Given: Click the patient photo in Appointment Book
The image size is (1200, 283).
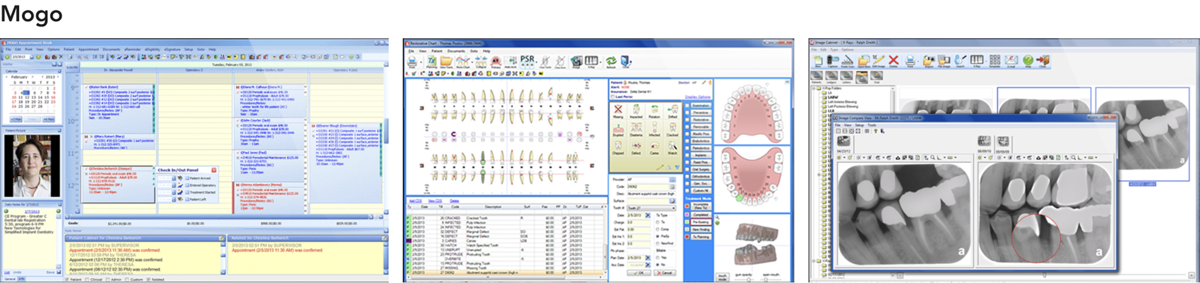Looking at the screenshot, I should tap(32, 166).
